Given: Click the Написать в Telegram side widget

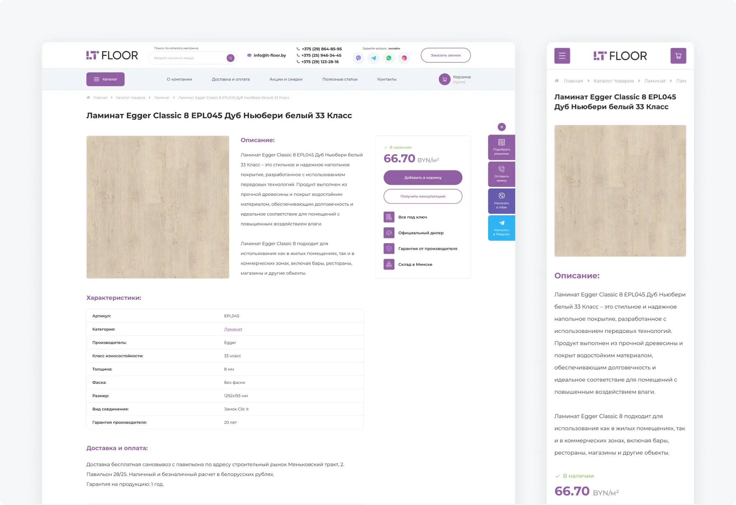Looking at the screenshot, I should [x=501, y=228].
